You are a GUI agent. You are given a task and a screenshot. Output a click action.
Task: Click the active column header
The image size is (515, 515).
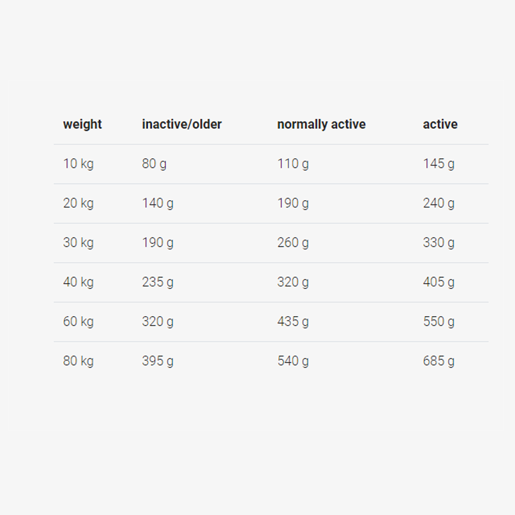[x=440, y=124]
